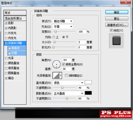
Task: Click the 深度 (Depth) value field
Action: (82, 32)
